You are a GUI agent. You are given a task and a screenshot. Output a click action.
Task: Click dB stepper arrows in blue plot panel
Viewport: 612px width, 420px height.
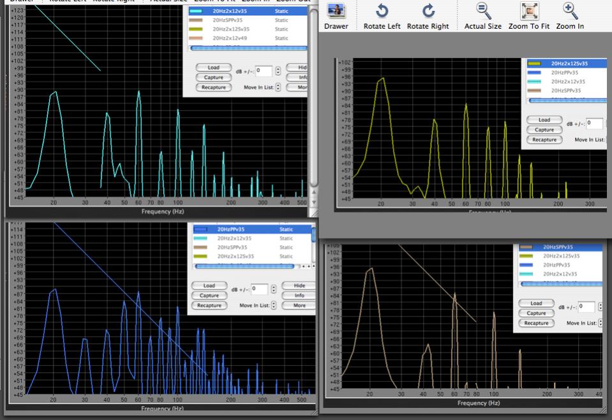pyautogui.click(x=273, y=289)
